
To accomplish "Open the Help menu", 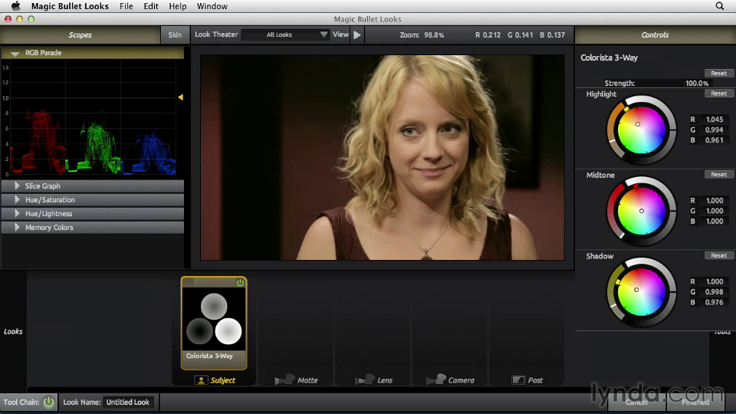I will (x=177, y=6).
